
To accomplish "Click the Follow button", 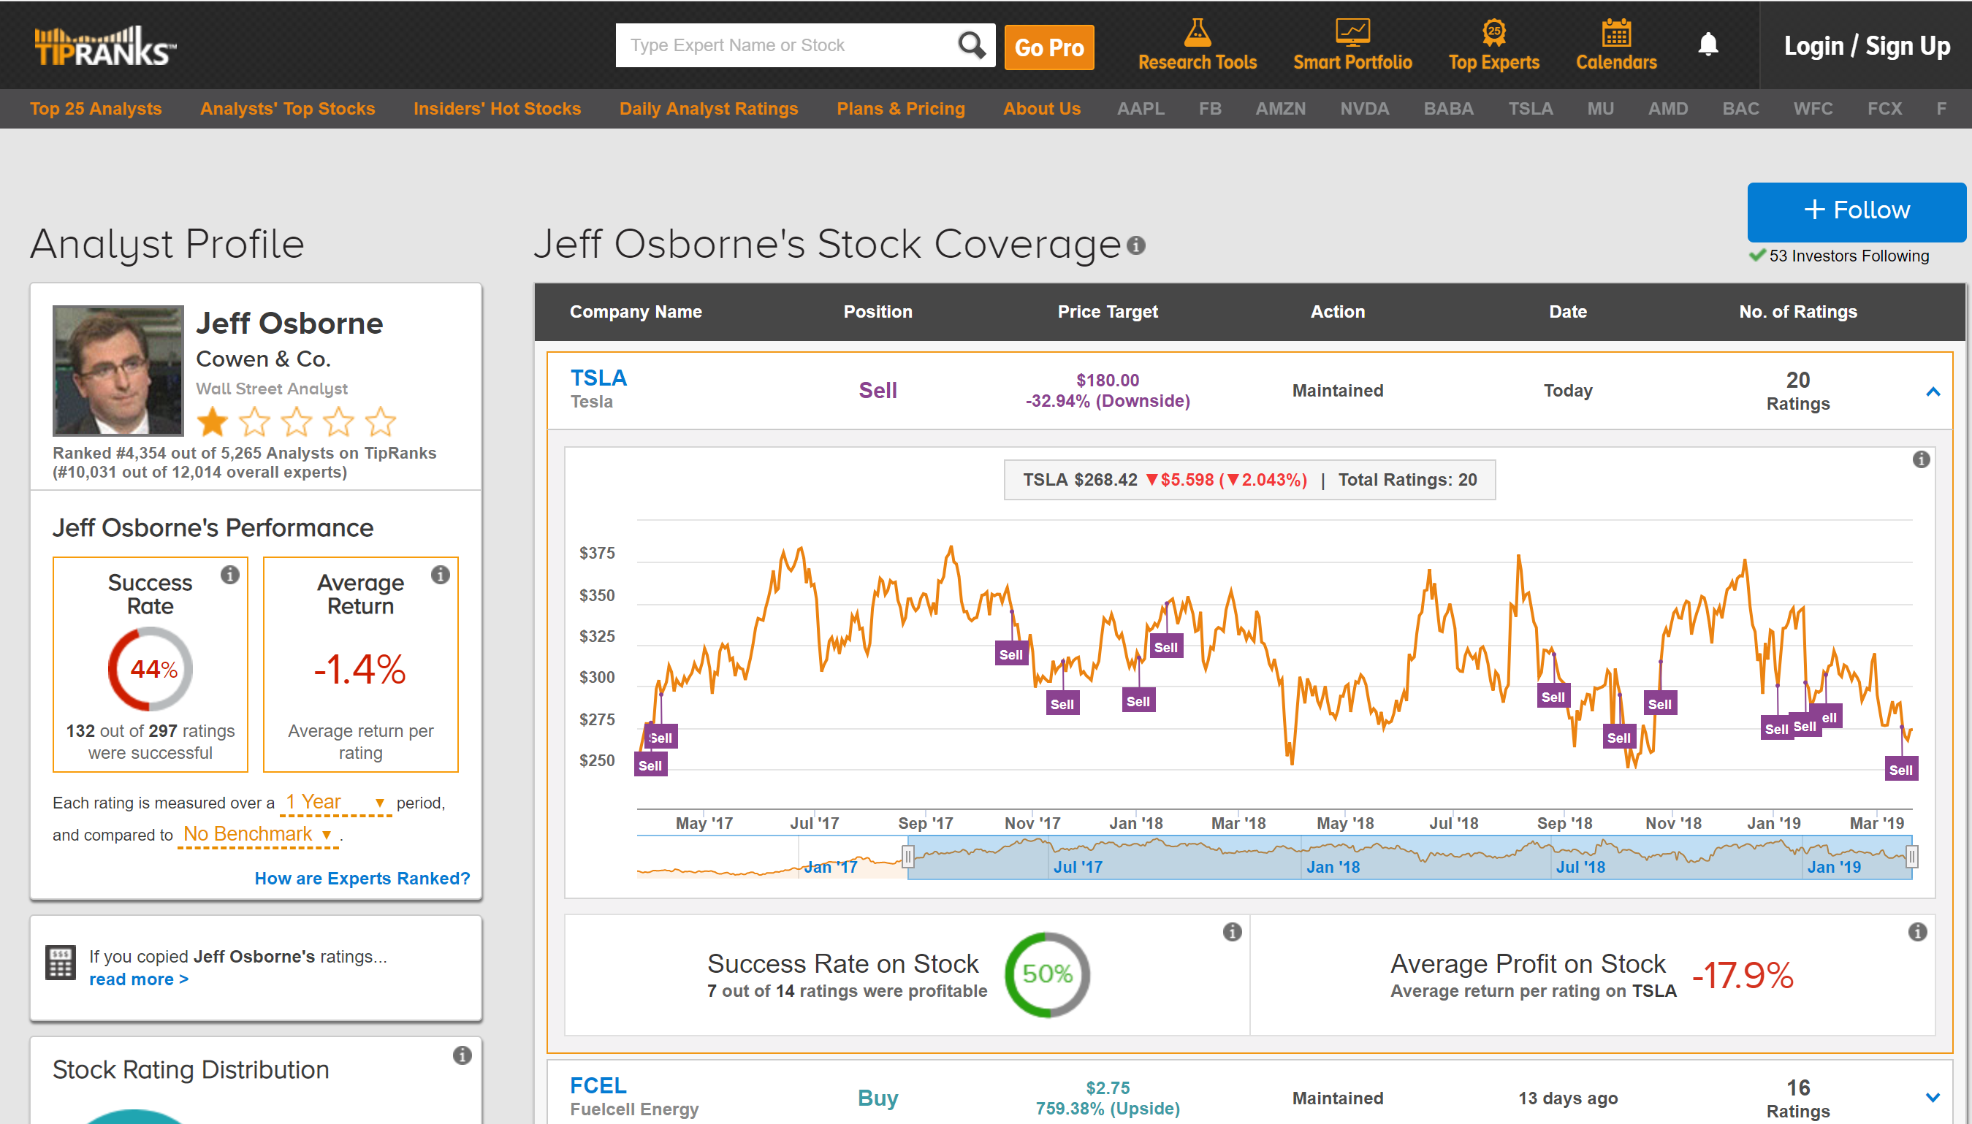I will click(1856, 211).
